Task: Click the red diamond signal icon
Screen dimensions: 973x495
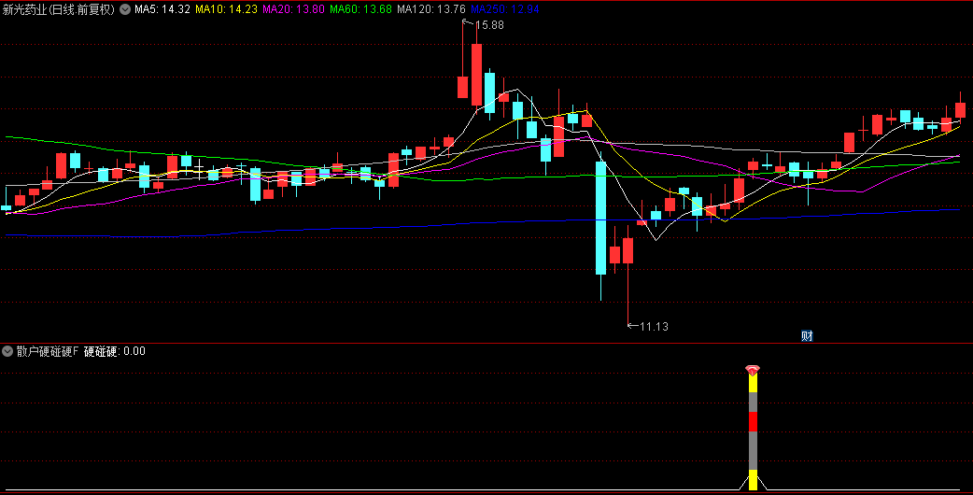Action: 753,371
